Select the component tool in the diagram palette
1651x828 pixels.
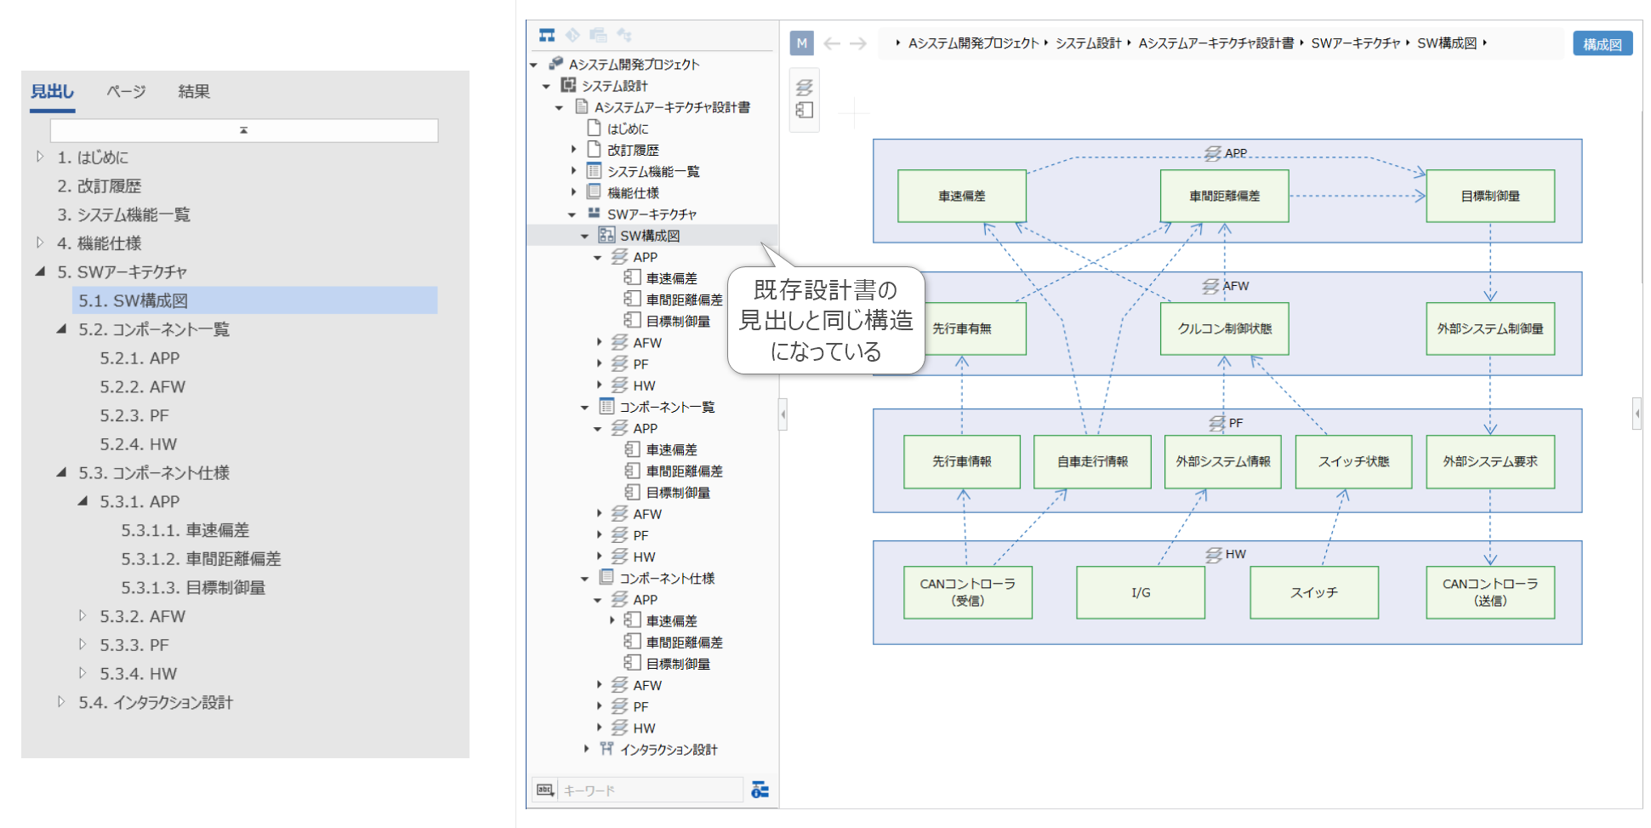point(805,110)
